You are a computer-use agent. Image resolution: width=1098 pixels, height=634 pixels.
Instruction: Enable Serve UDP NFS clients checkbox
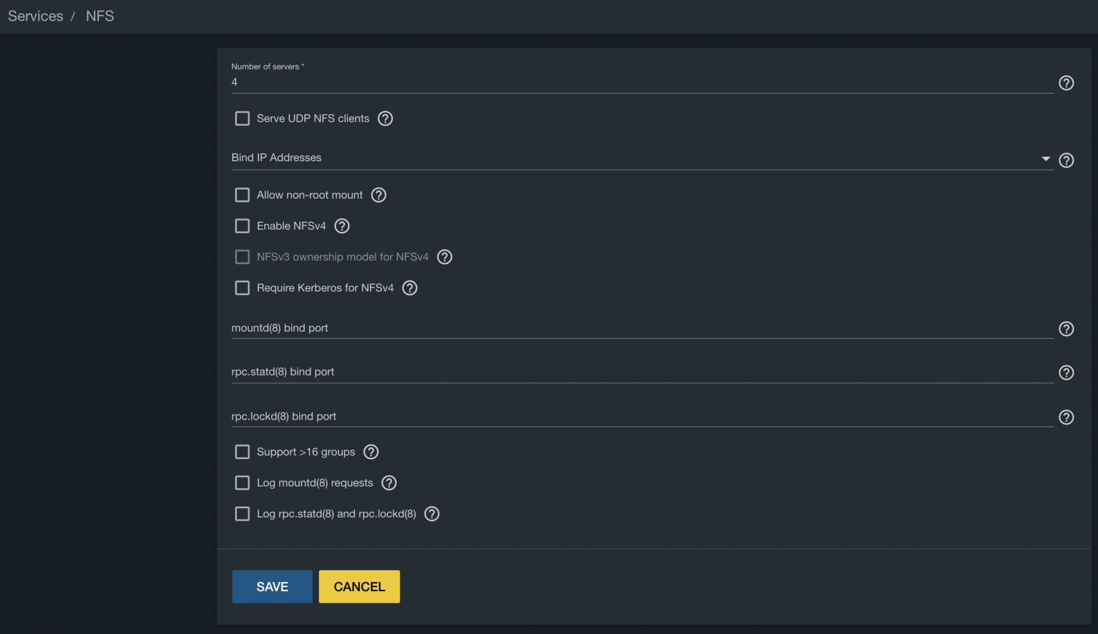242,118
